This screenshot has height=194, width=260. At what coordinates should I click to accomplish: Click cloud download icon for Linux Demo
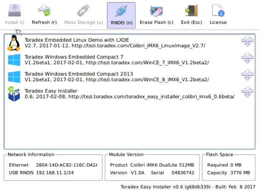point(247,41)
